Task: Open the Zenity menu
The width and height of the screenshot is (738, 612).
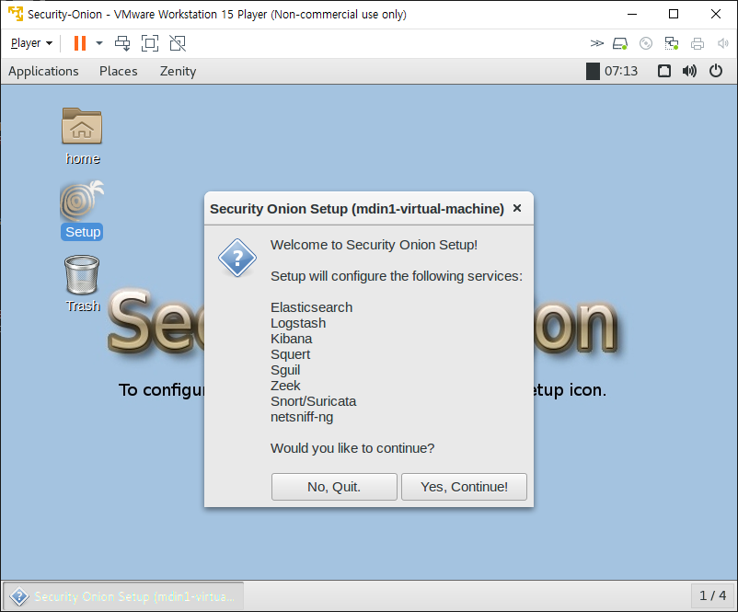Action: [178, 71]
